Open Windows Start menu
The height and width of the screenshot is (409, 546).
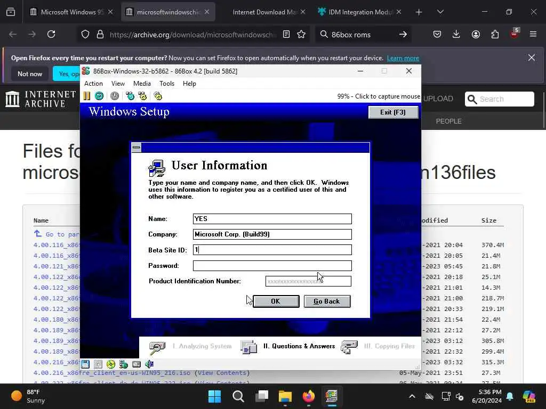point(214,396)
